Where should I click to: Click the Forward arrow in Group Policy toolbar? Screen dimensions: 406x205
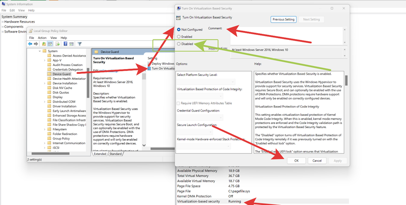coord(37,44)
